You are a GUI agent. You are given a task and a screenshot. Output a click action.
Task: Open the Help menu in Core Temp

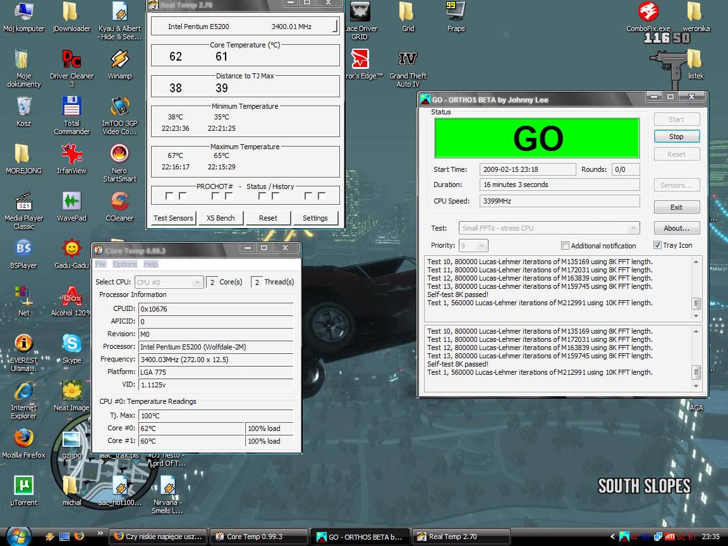[x=150, y=264]
